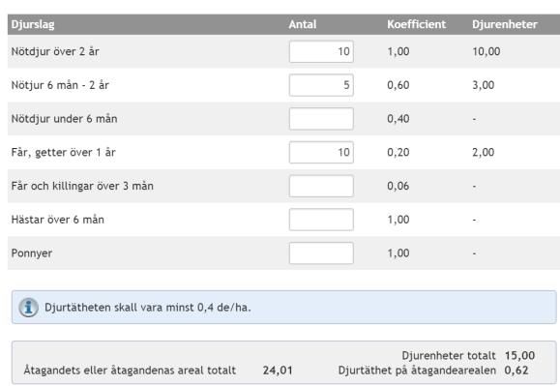Image resolution: width=560 pixels, height=386 pixels.
Task: Click the blue info icon
Action: 29,308
